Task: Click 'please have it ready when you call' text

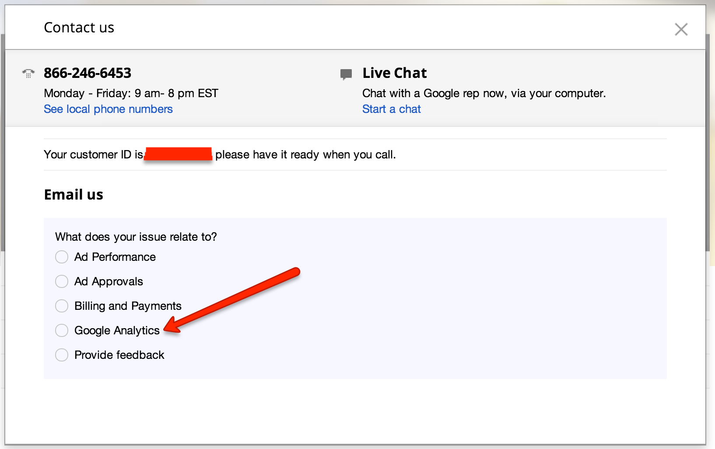Action: click(x=305, y=154)
